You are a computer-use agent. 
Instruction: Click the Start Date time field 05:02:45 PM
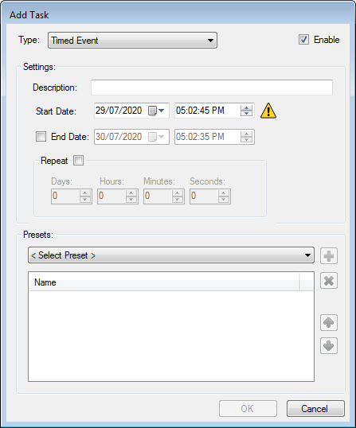point(207,111)
